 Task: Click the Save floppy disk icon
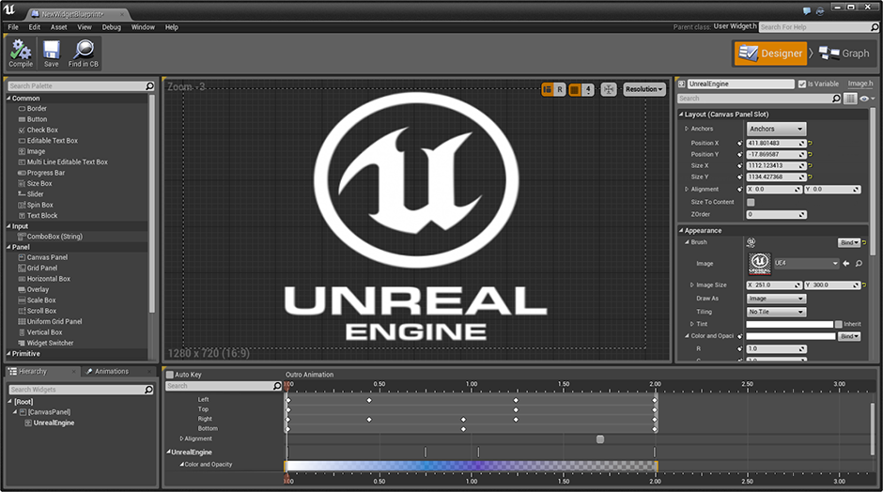51,50
